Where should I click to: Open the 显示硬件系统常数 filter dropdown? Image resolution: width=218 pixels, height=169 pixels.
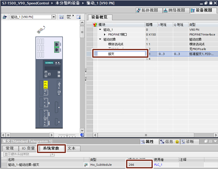[52, 154]
